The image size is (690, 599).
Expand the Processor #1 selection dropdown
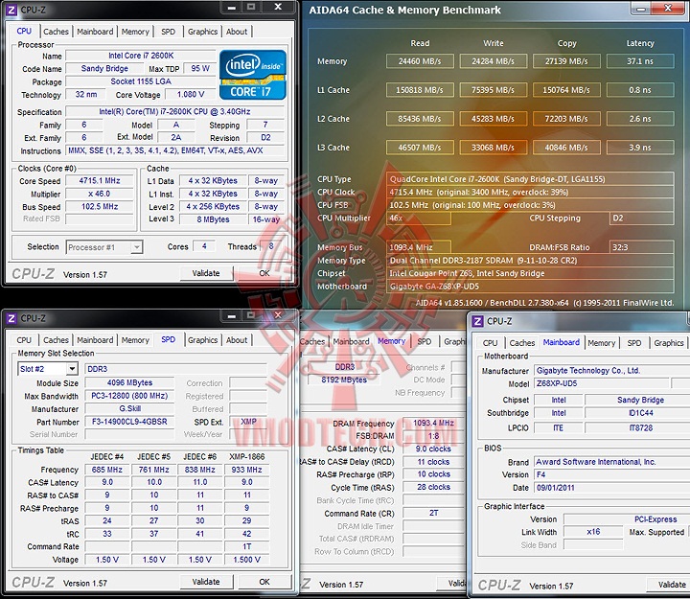click(x=137, y=247)
